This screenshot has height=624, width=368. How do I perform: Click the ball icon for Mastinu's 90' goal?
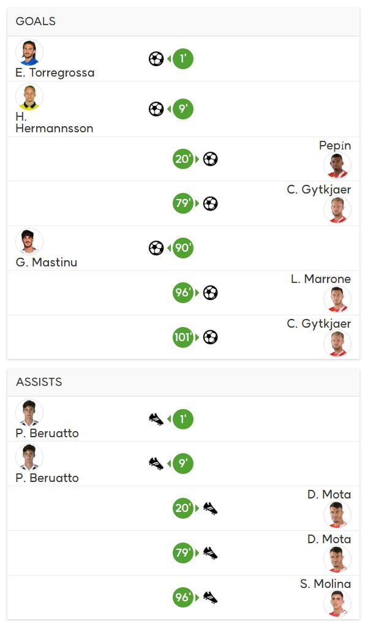point(156,248)
